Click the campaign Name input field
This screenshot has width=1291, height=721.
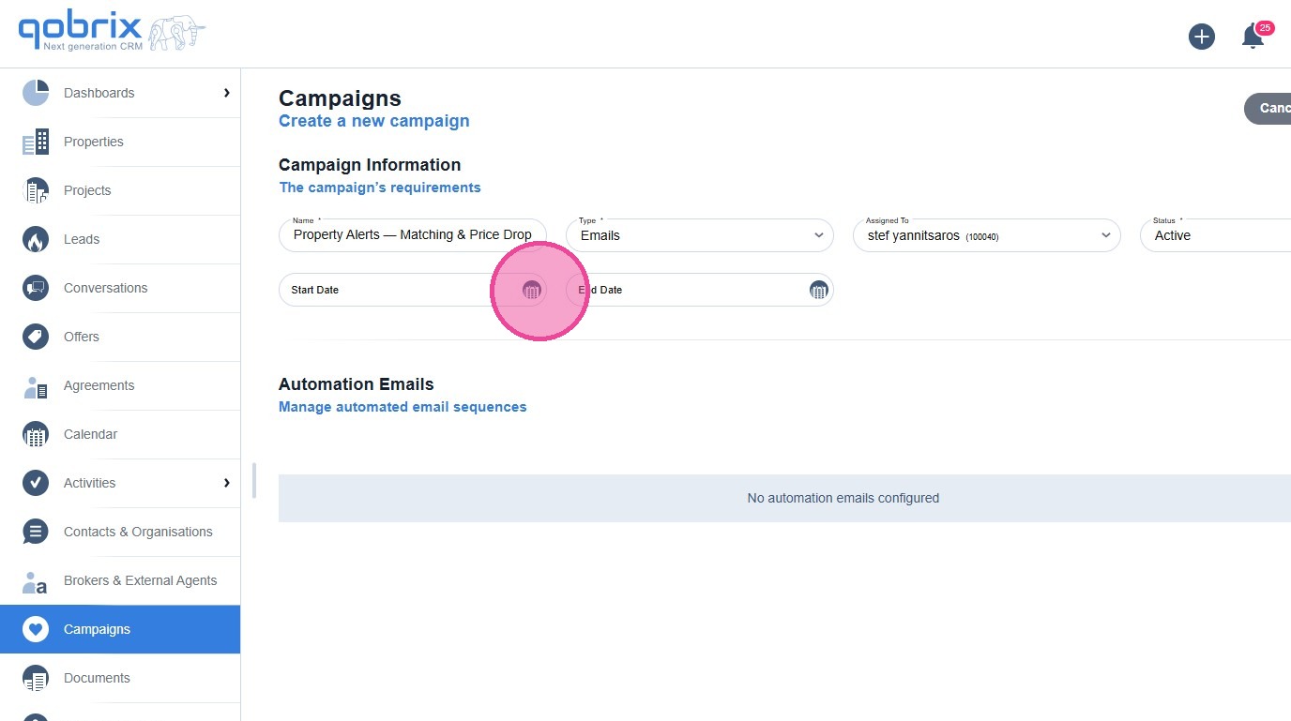click(413, 235)
